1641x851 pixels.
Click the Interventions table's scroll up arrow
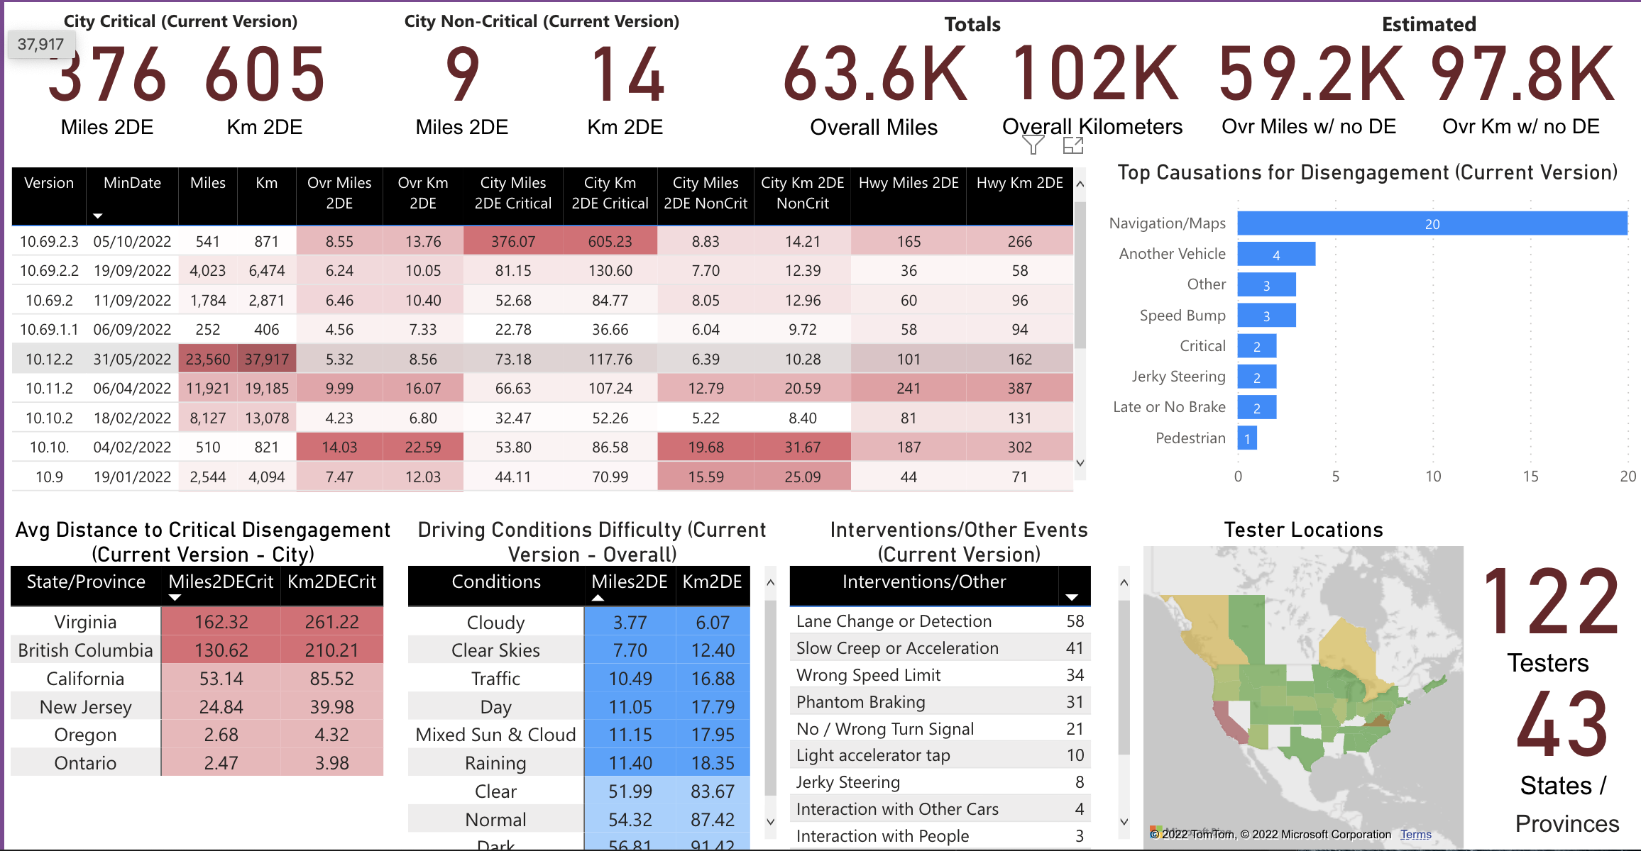tap(1124, 583)
